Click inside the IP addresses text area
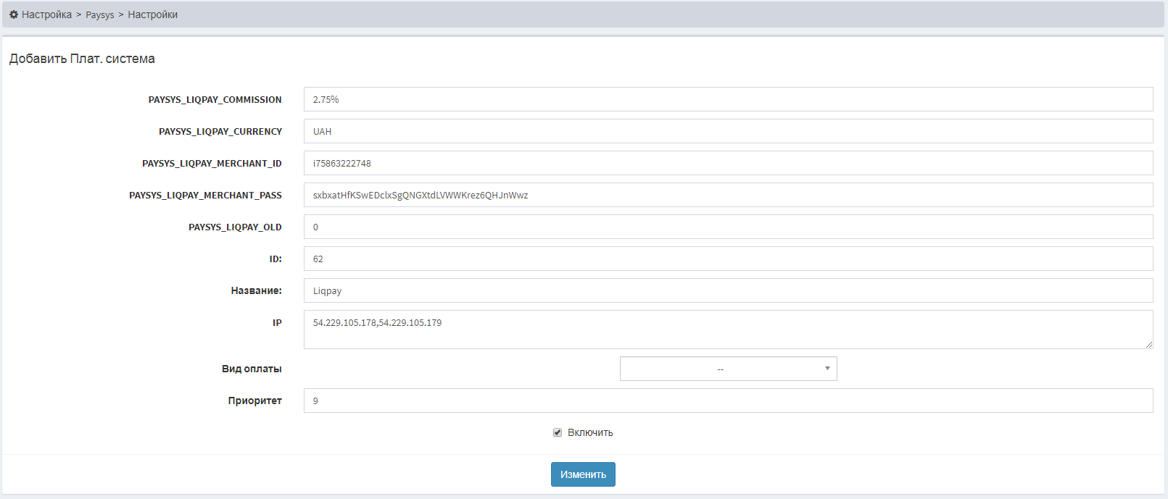Screen dimensions: 1168x499 (728, 330)
